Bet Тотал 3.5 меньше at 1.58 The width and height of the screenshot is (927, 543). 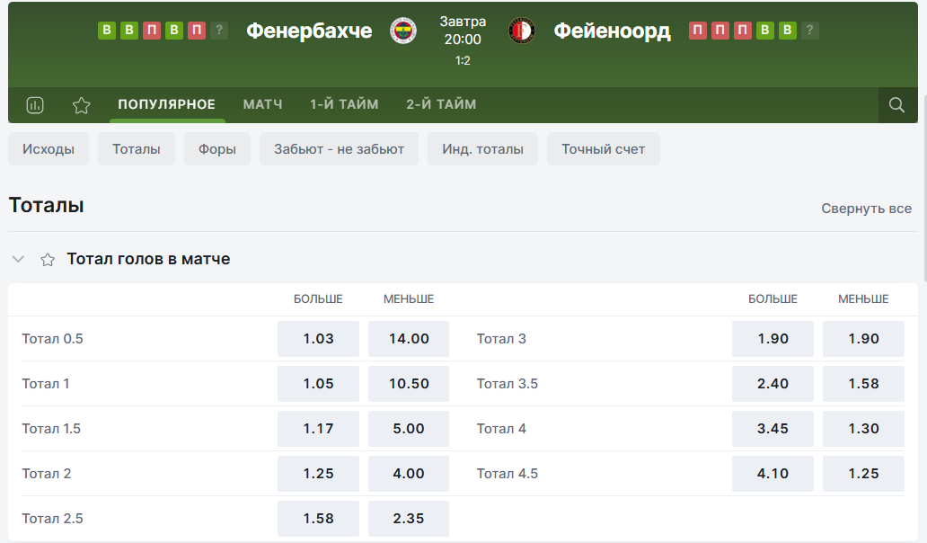(863, 384)
